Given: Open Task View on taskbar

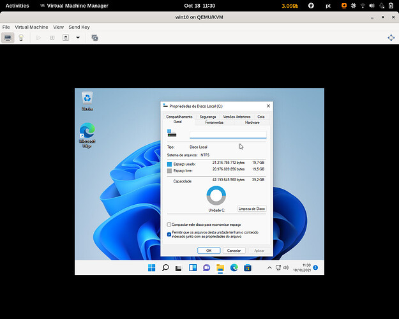Looking at the screenshot, I should click(179, 267).
